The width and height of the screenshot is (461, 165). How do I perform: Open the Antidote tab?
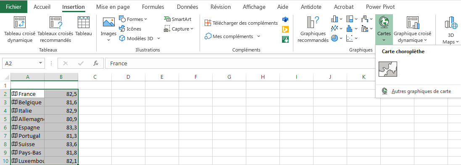(311, 7)
